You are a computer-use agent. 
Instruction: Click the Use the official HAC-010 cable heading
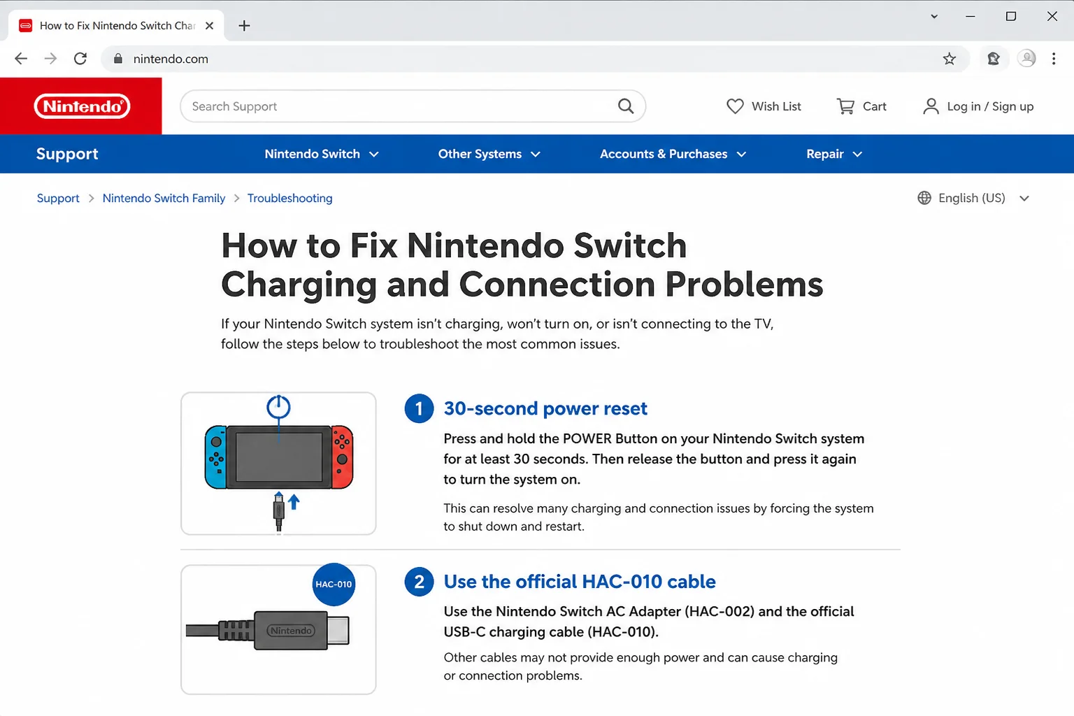pyautogui.click(x=580, y=582)
